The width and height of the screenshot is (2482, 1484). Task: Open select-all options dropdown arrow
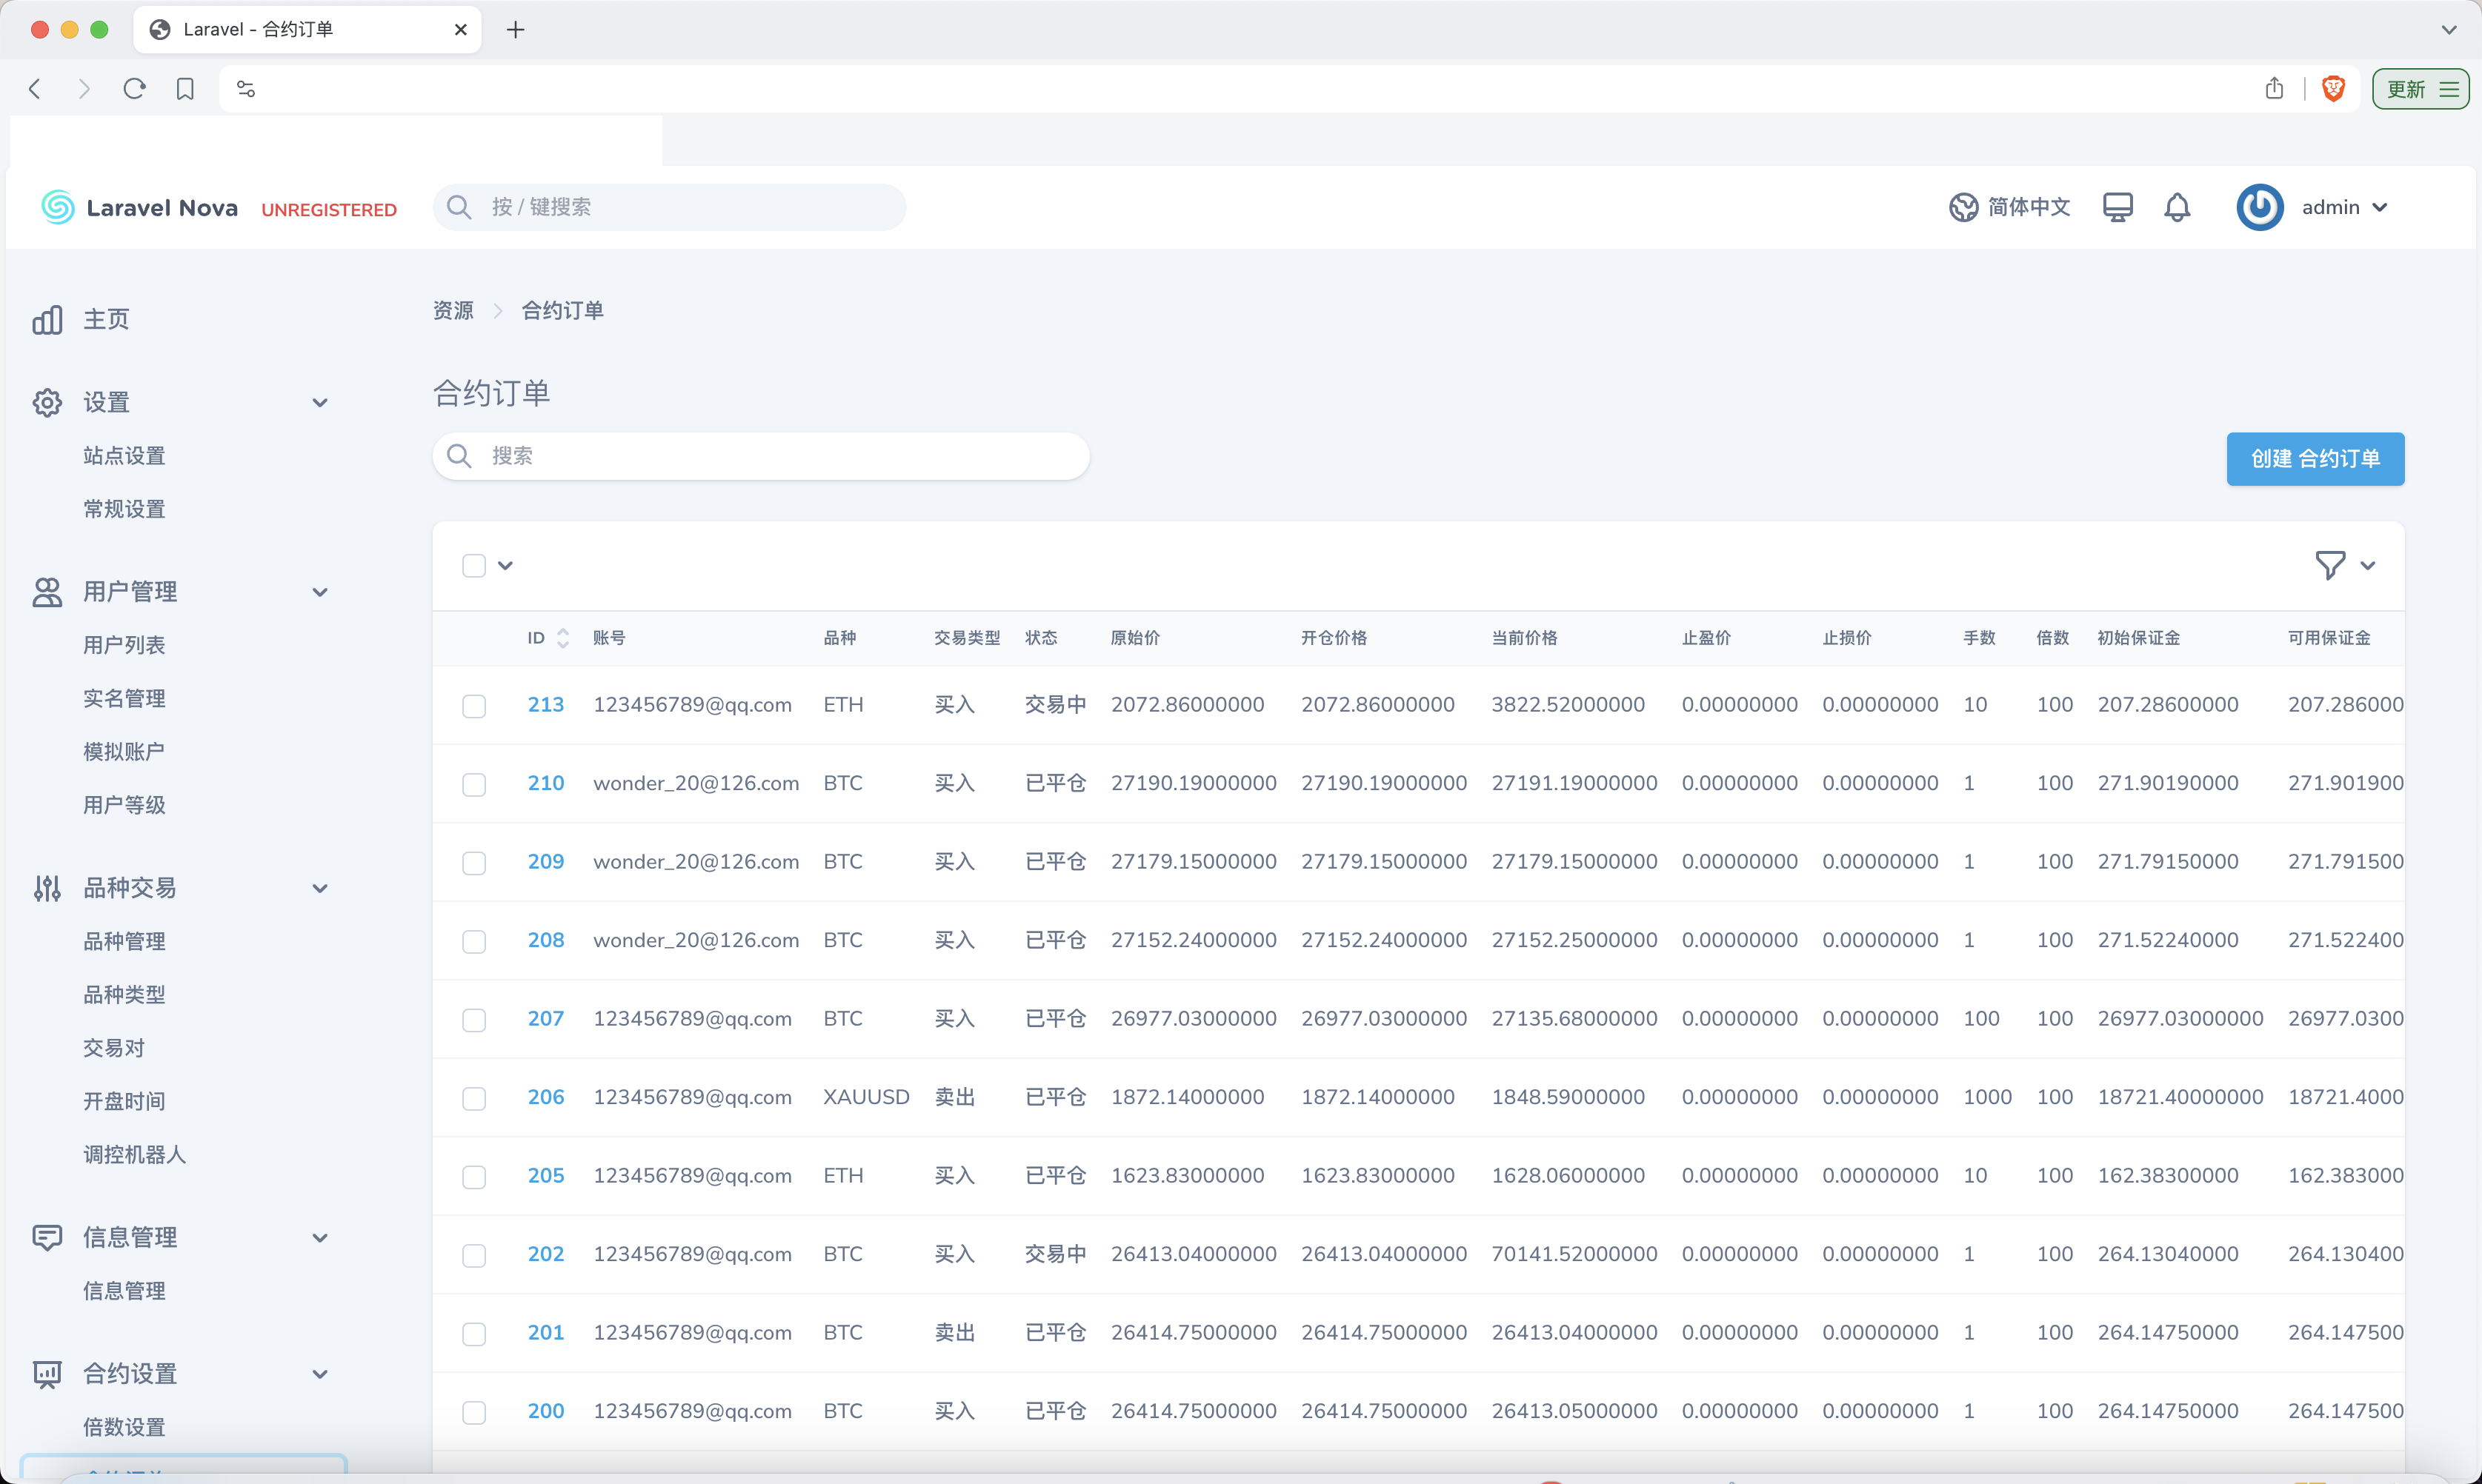505,565
